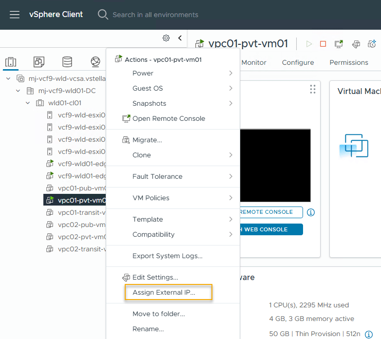Open the card drag handle dots
This screenshot has width=381, height=339.
tap(313, 89)
